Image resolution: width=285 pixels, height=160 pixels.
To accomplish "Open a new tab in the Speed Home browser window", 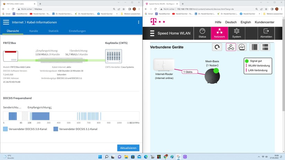I will tap(182, 3).
